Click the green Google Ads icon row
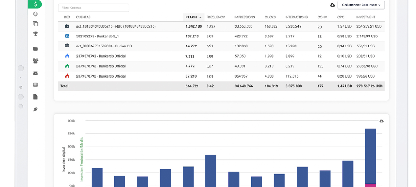Viewport: 416px width, 187px height. coord(67,66)
